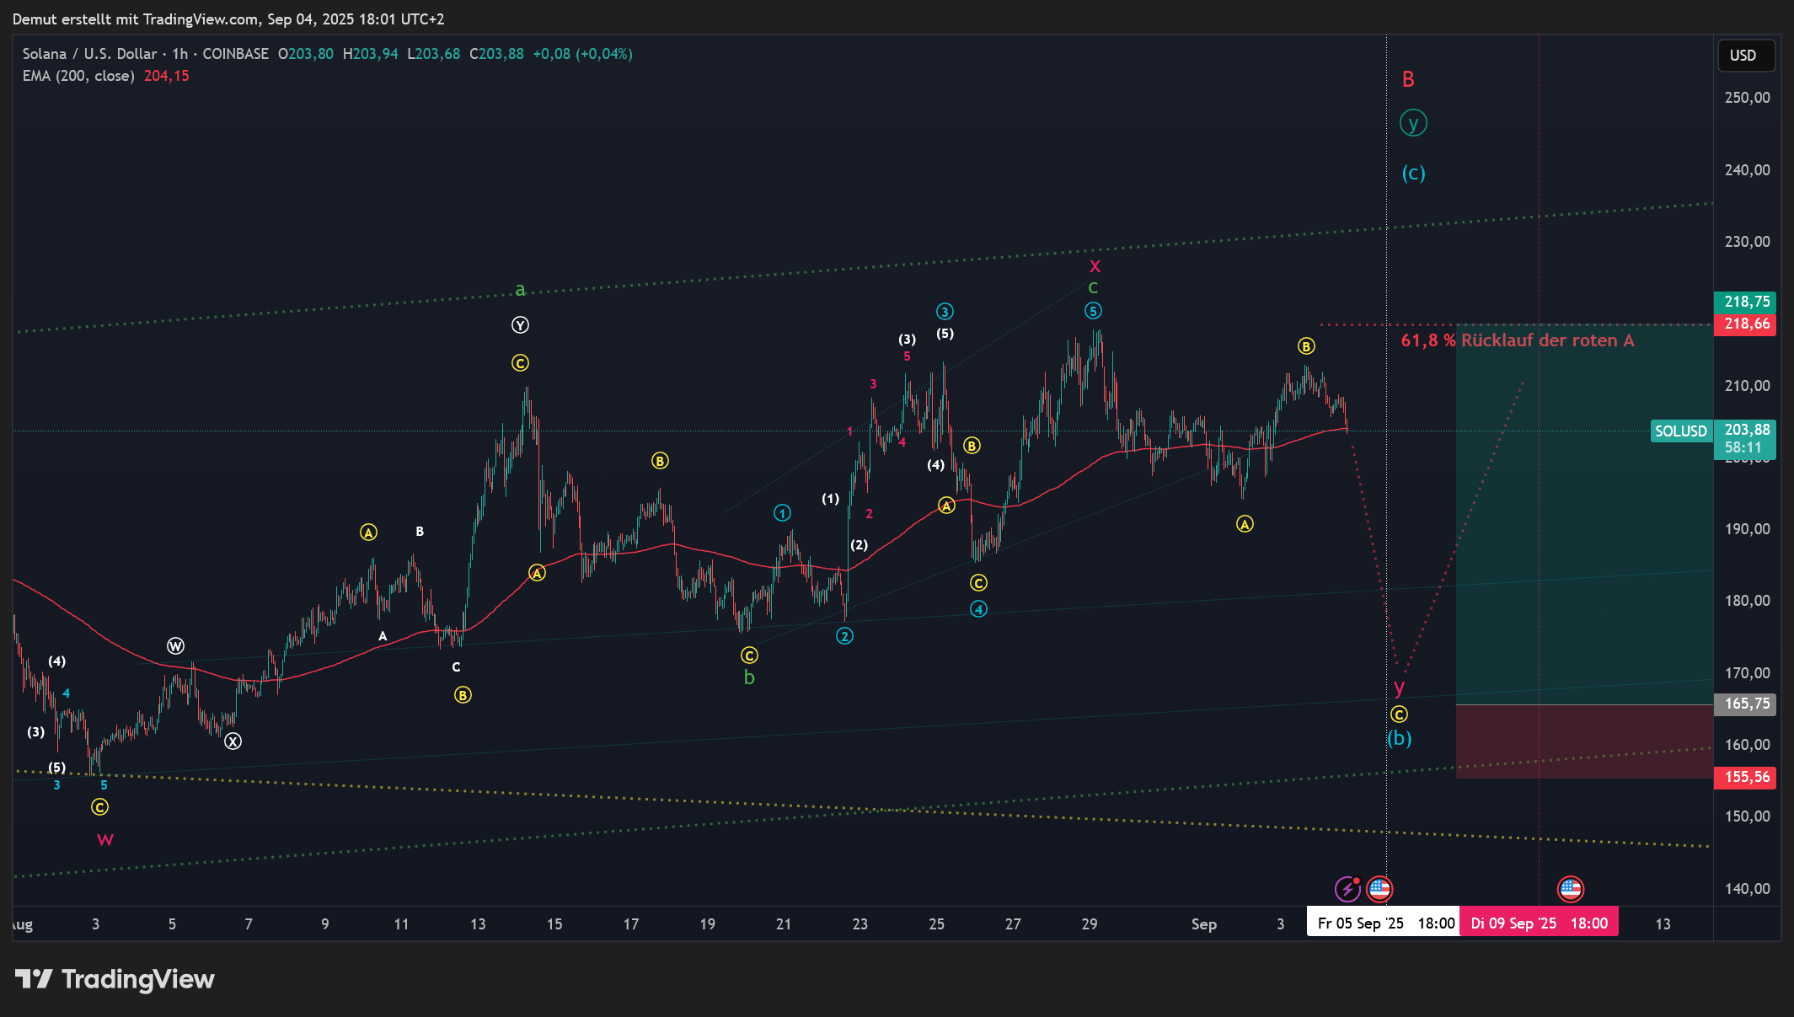The width and height of the screenshot is (1794, 1017).
Task: Click the TradingView logo at bottom left
Action: [x=115, y=979]
